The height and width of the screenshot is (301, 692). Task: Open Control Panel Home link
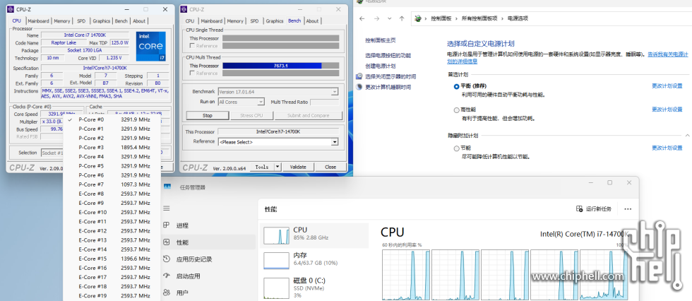(x=380, y=40)
